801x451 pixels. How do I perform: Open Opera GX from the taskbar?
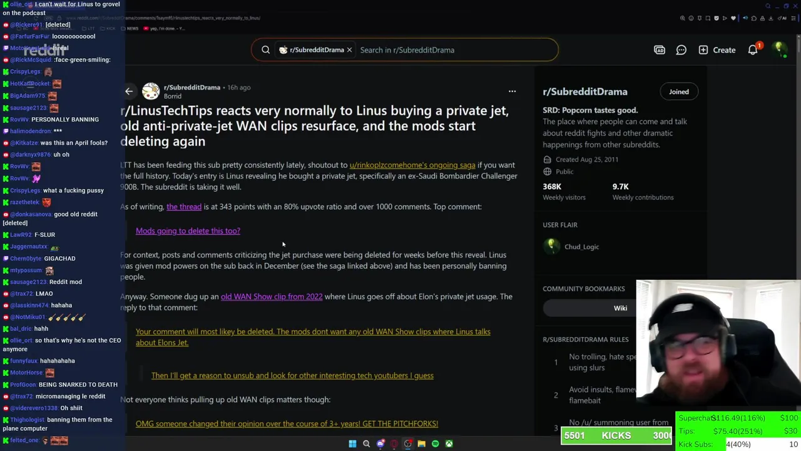point(394,443)
